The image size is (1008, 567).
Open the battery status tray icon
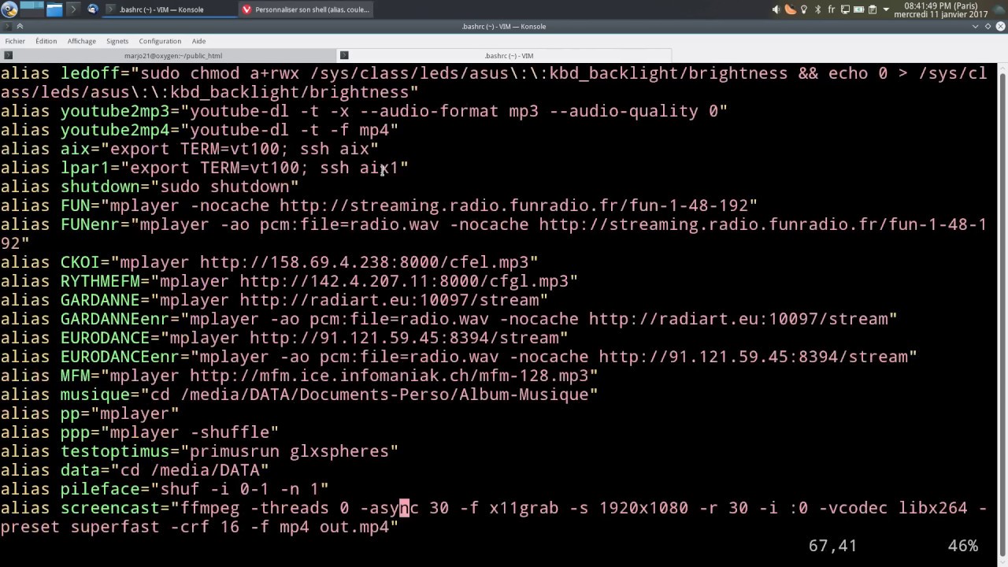[858, 9]
